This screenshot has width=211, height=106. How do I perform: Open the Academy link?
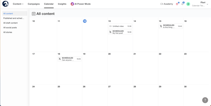tap(166, 4)
